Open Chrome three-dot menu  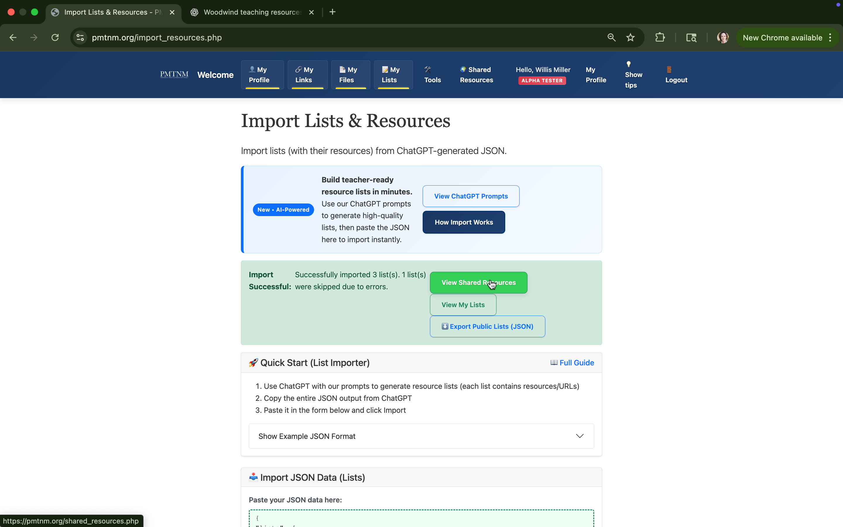tap(830, 38)
